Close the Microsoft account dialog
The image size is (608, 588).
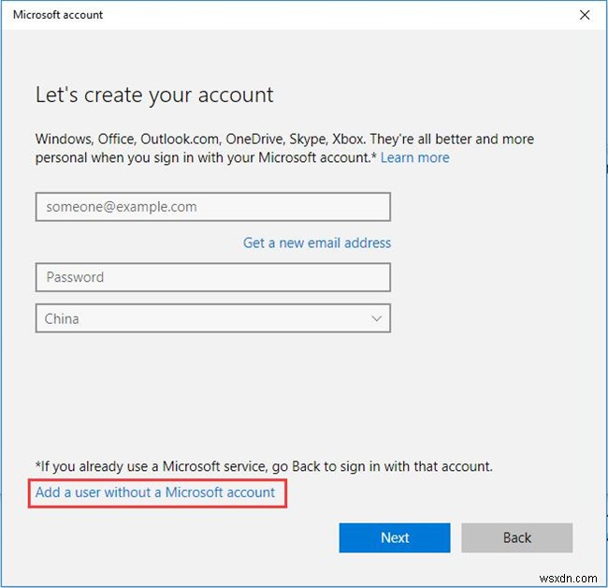tap(585, 15)
